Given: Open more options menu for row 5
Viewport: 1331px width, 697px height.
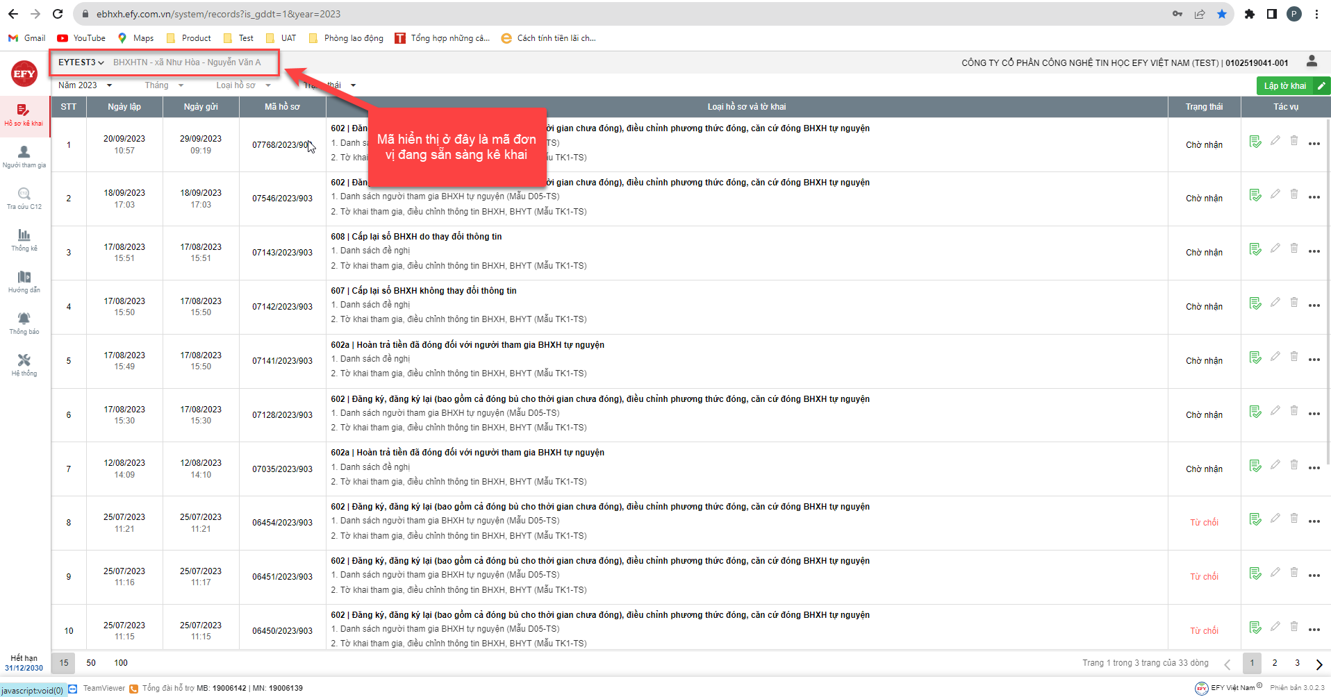Looking at the screenshot, I should click(x=1314, y=360).
